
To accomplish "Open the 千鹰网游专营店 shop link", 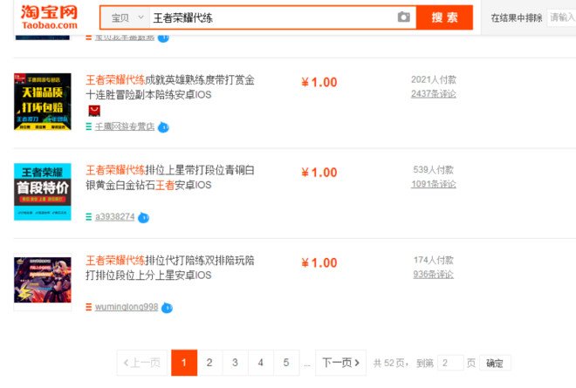I will tap(125, 126).
